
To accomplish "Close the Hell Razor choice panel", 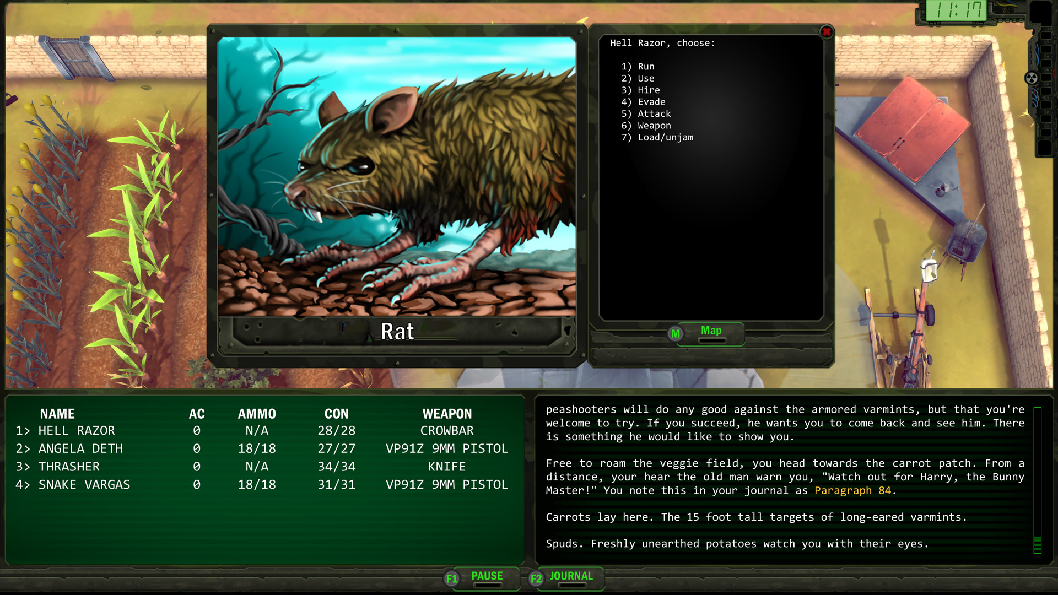I will pos(826,32).
